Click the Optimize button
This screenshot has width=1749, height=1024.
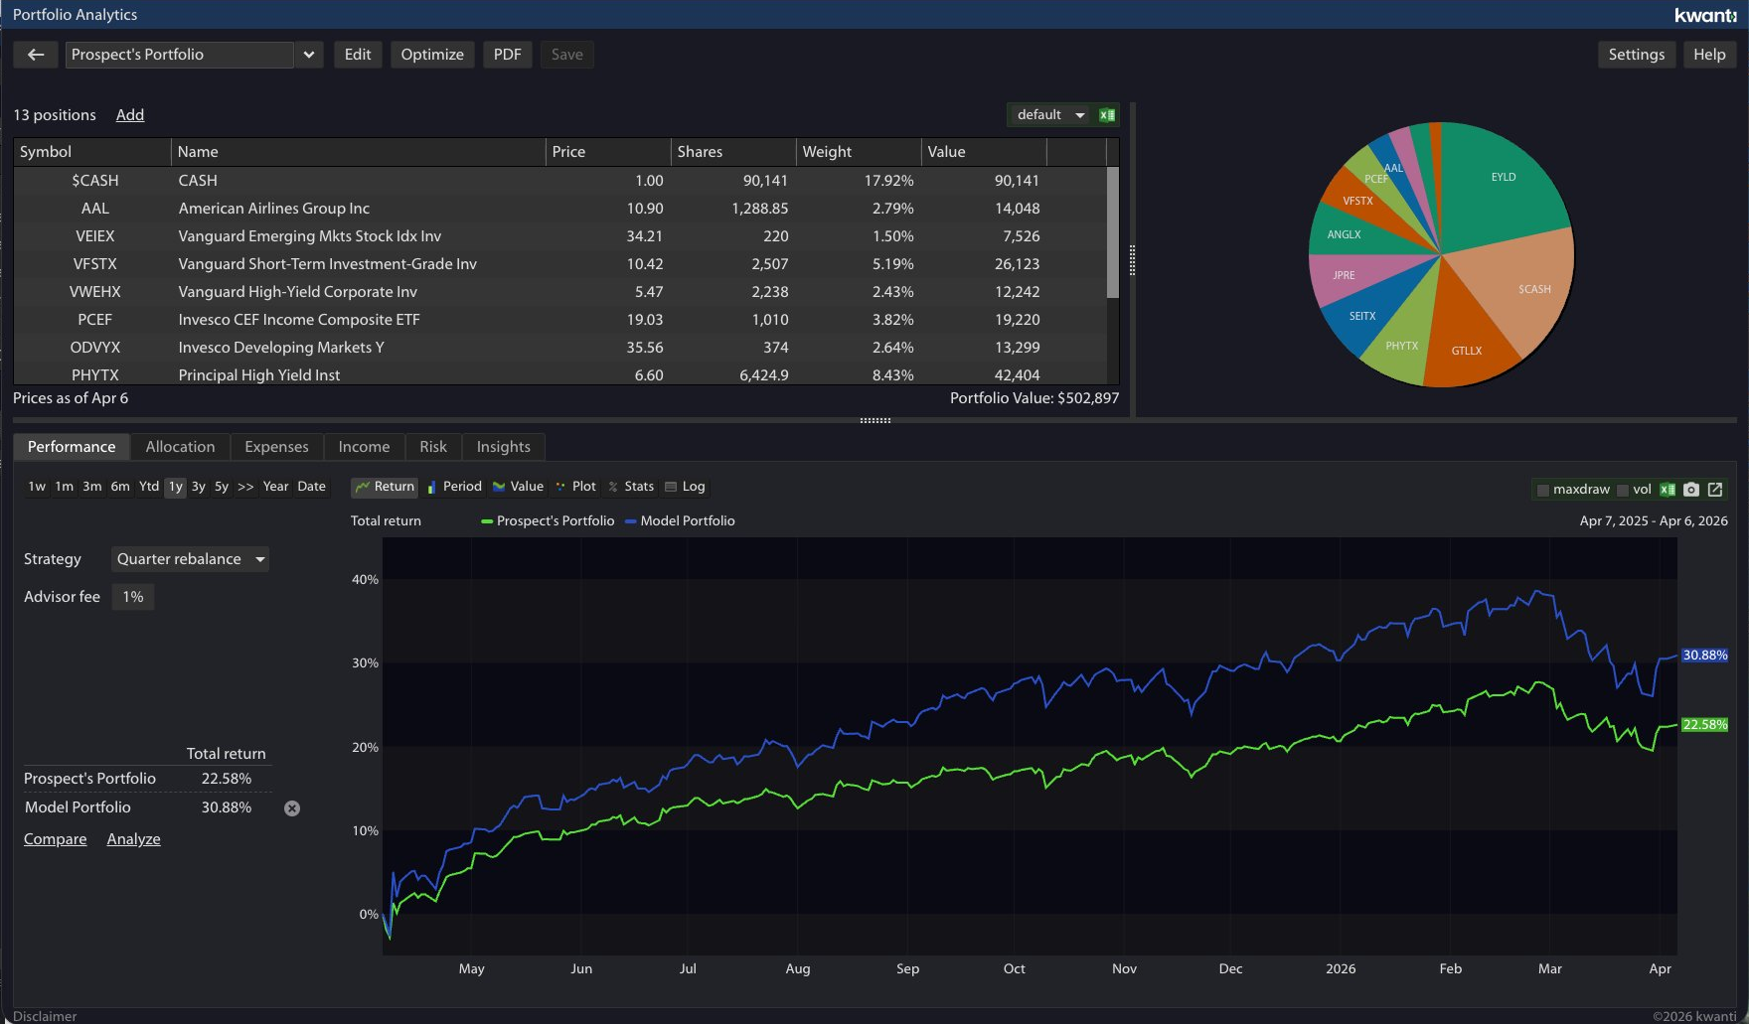pyautogui.click(x=432, y=55)
